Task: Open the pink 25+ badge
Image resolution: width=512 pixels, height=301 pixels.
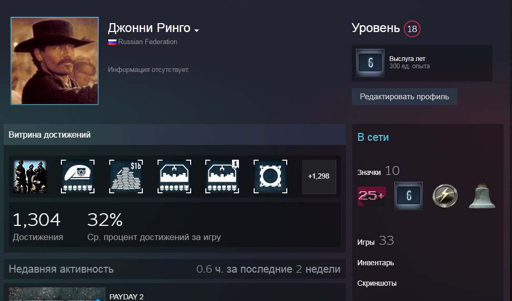Action: pos(372,196)
